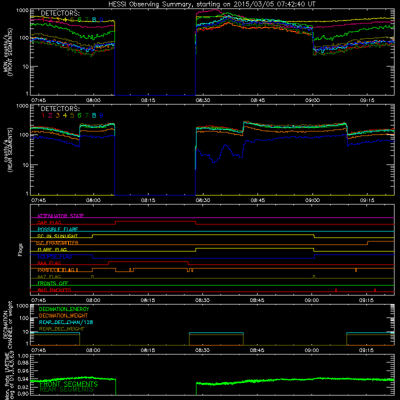Click 10 y-axis value on rear segments plot
400x400 pixels.
tap(25, 165)
